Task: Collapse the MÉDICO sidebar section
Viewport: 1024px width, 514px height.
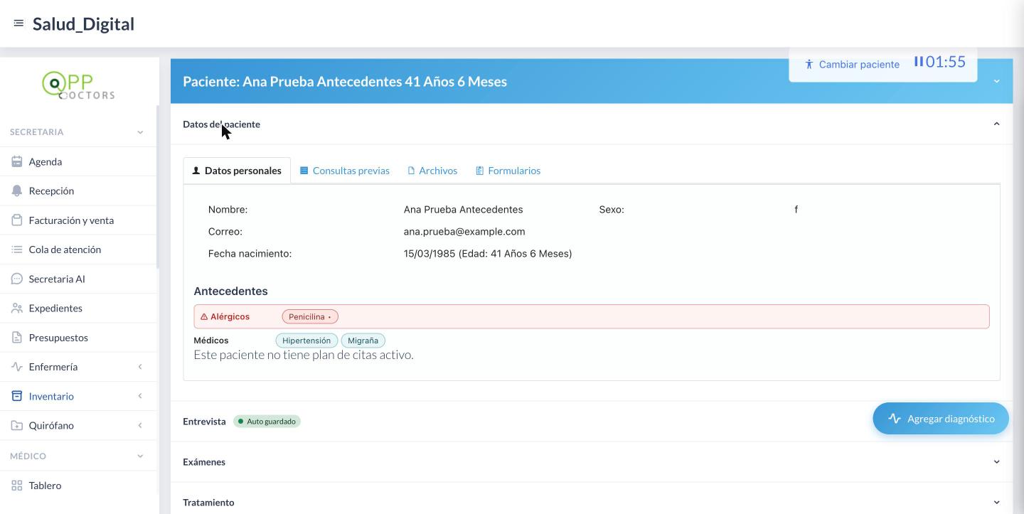Action: (140, 456)
